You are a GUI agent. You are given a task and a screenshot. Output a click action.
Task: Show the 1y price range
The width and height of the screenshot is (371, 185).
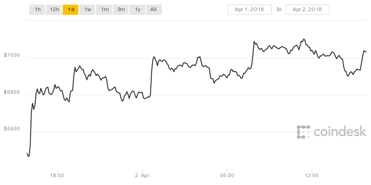[138, 10]
